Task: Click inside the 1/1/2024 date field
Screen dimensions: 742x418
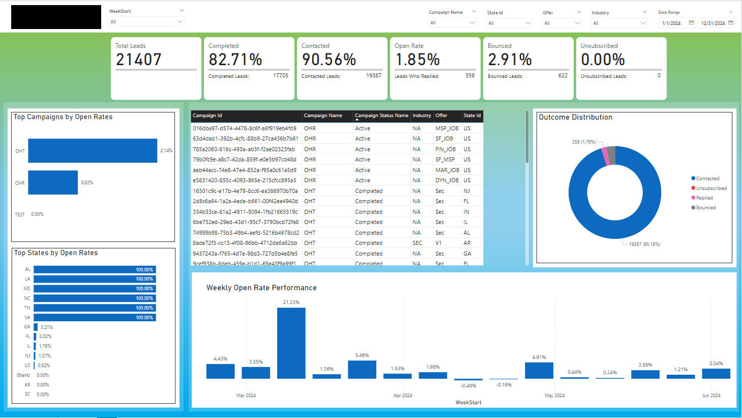Action: (x=671, y=23)
